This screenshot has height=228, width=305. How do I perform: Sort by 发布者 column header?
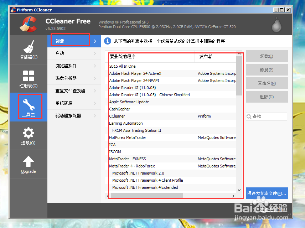tap(216, 57)
